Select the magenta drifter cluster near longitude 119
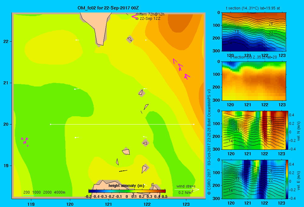Screen dimensions: 304x207 [x=25, y=141]
